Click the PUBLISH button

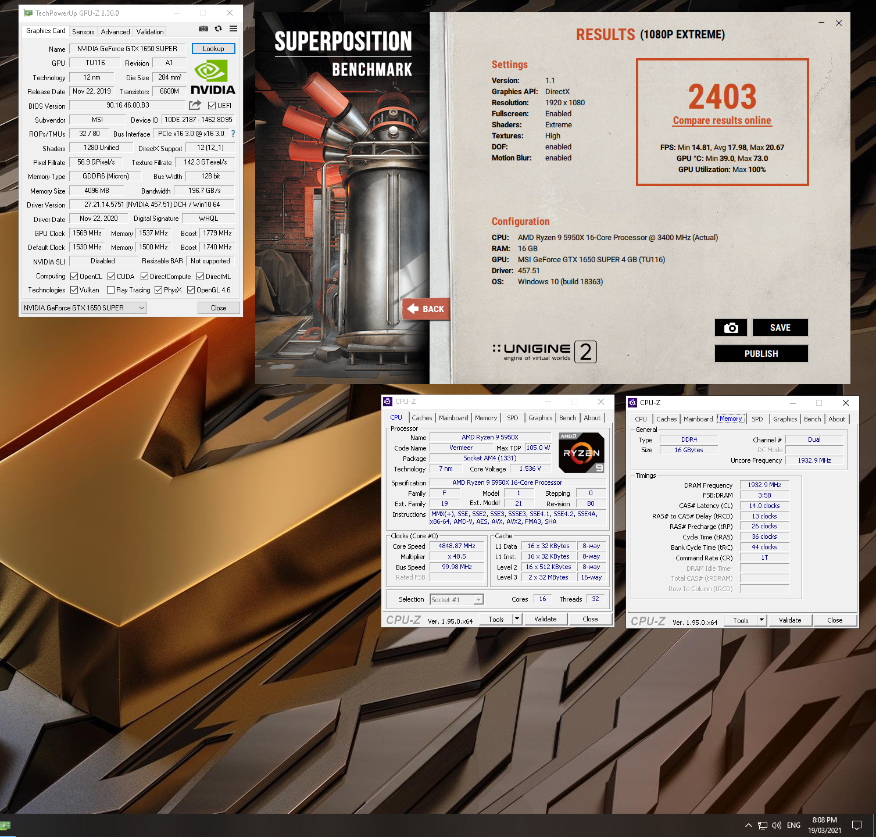click(761, 353)
